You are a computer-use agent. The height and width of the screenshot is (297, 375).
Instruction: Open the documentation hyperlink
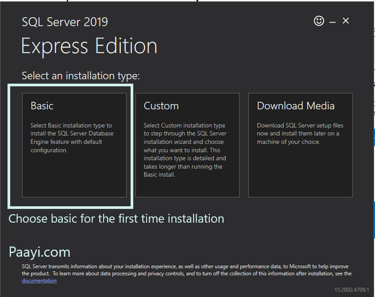(x=39, y=280)
